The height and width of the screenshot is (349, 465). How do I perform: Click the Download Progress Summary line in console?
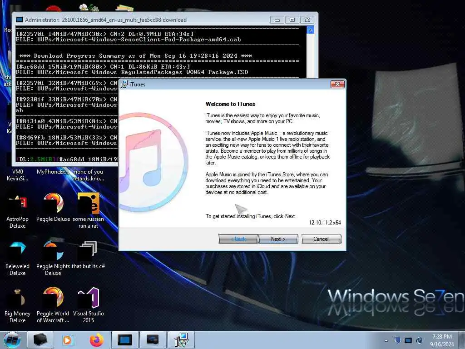(x=135, y=56)
